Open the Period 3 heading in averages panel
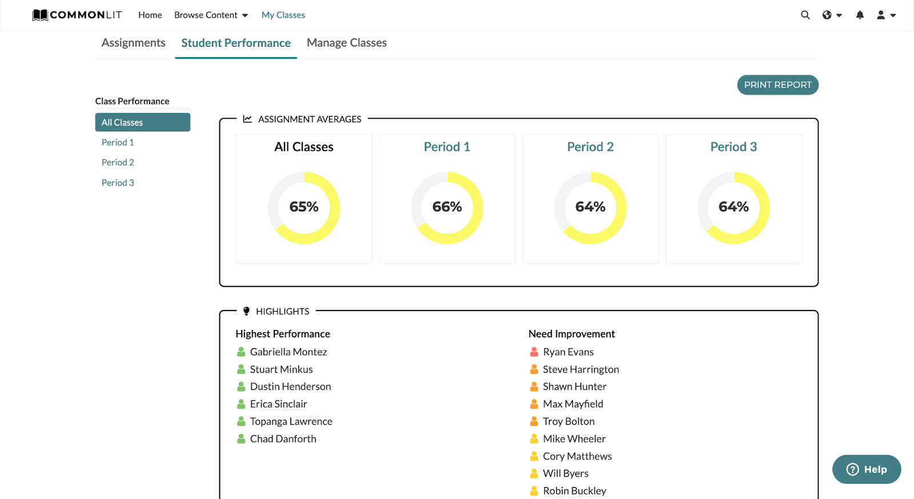This screenshot has width=914, height=499. pyautogui.click(x=733, y=147)
